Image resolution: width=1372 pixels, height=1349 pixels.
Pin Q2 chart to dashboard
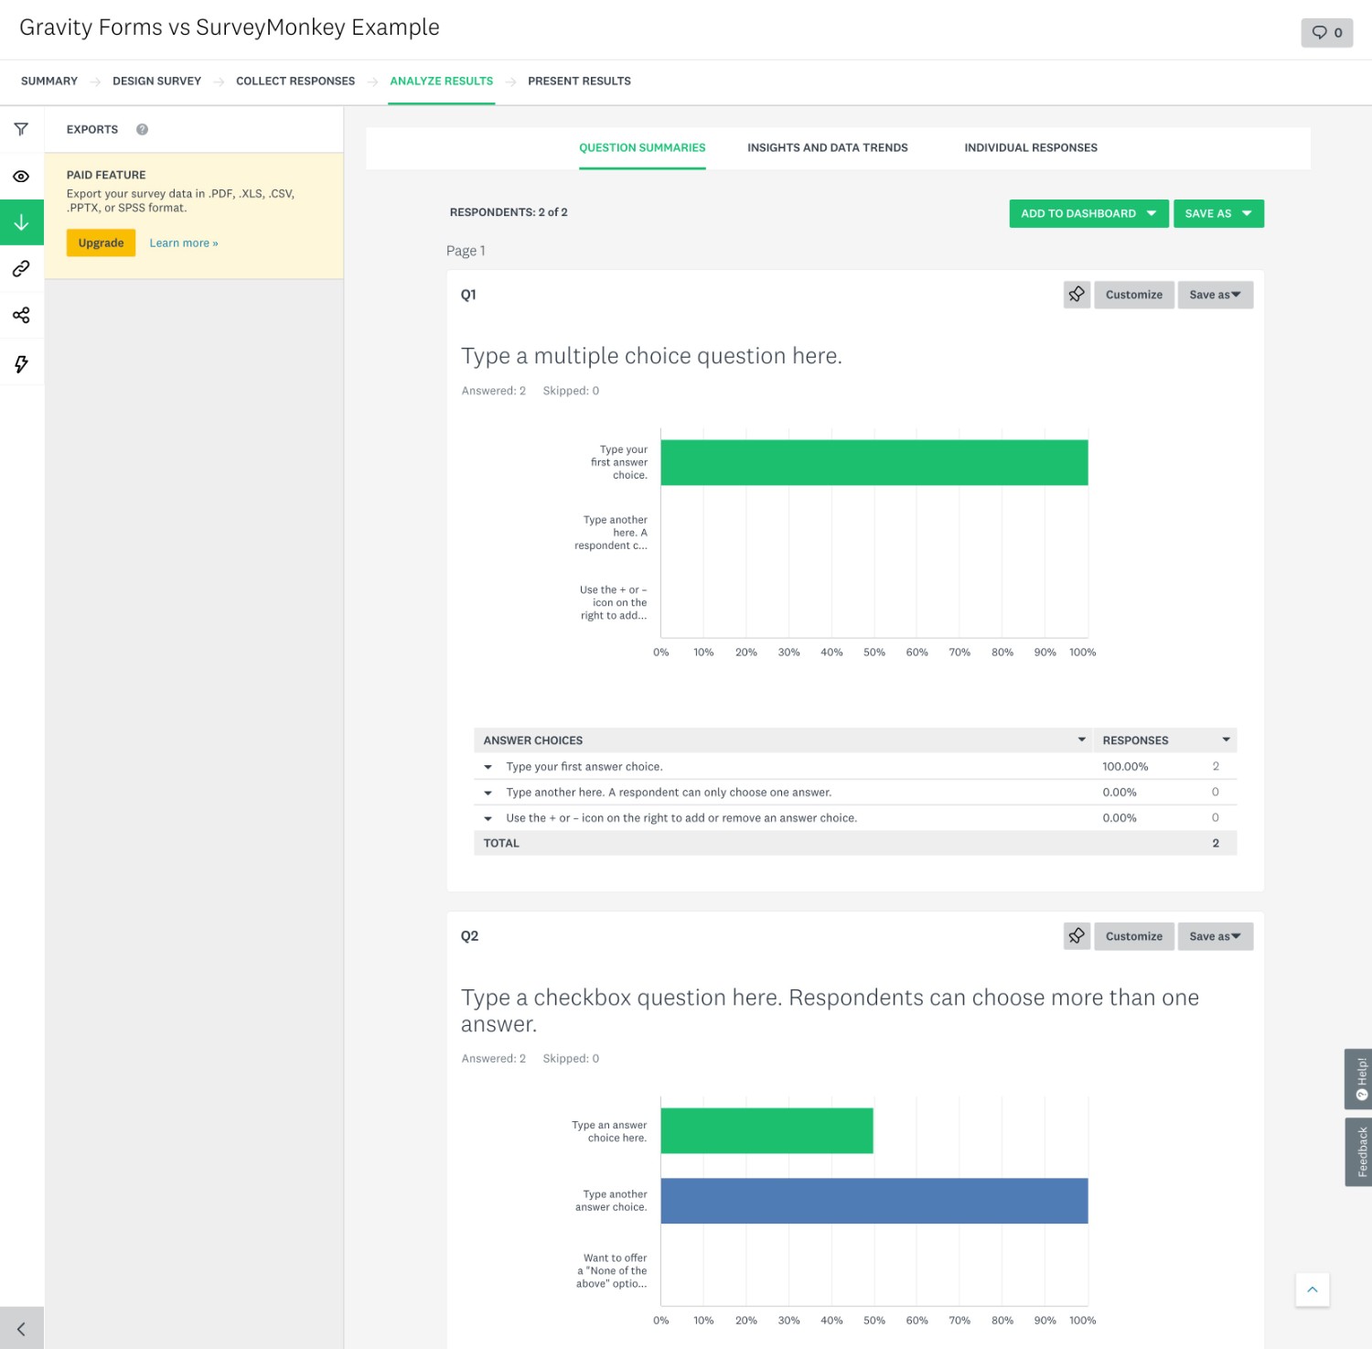(x=1077, y=936)
